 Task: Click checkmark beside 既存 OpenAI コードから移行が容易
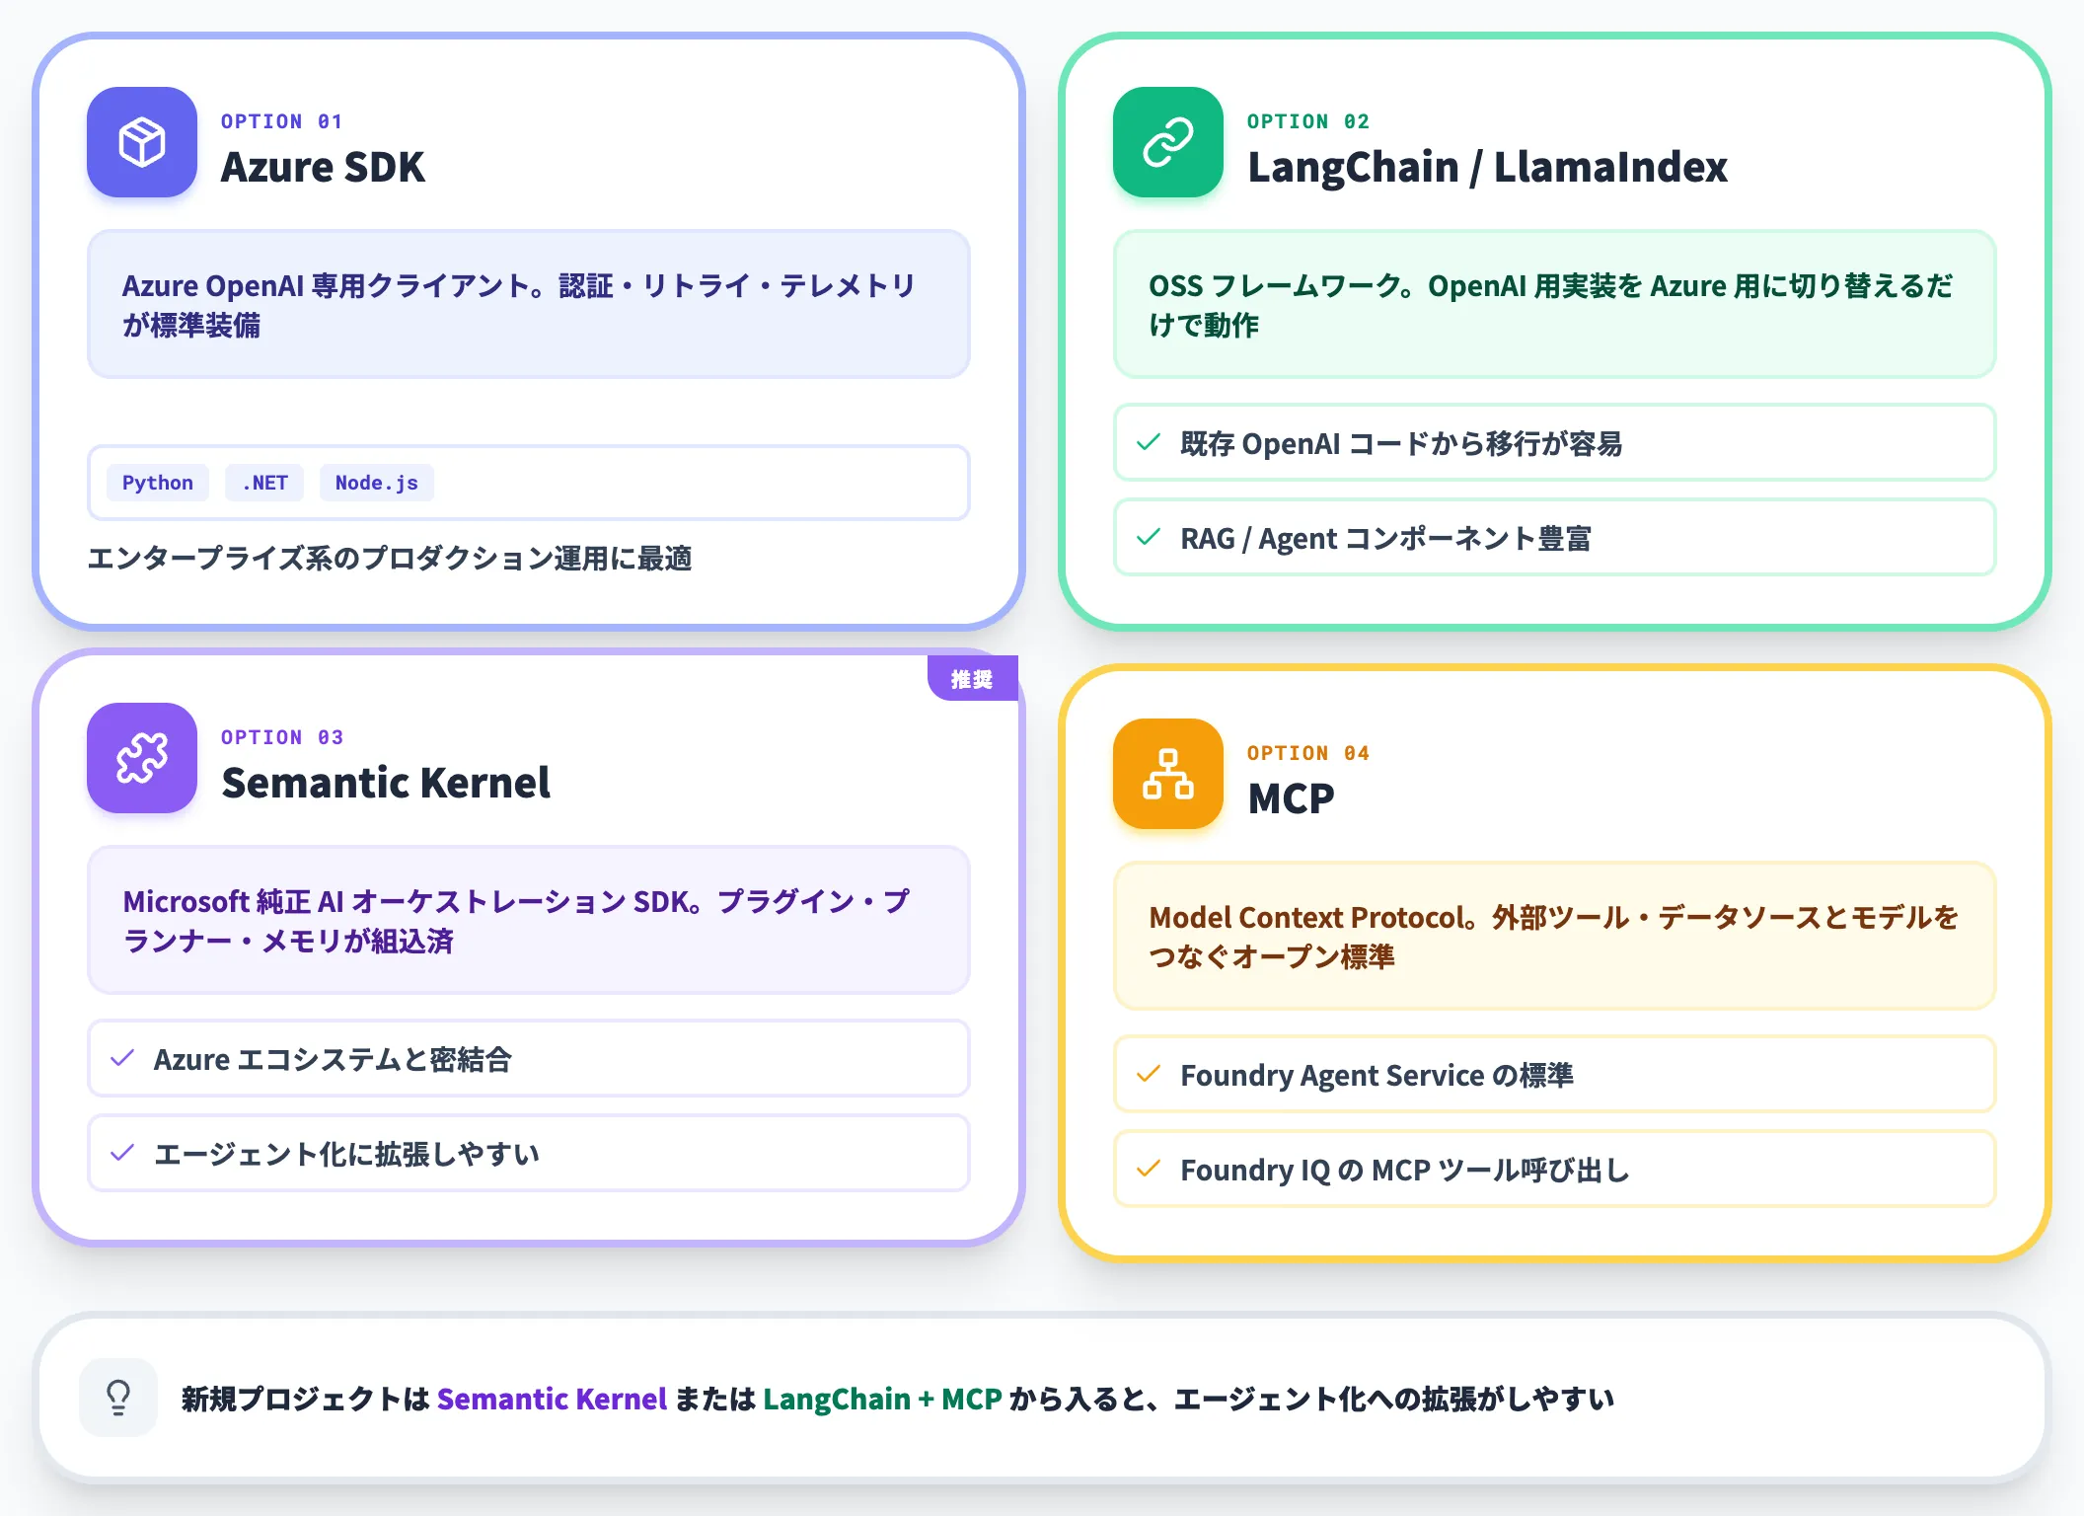[1149, 442]
